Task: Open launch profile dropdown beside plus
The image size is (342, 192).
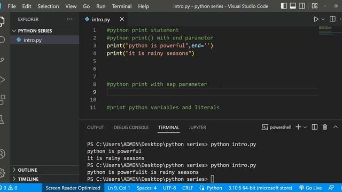Action: pos(305,127)
